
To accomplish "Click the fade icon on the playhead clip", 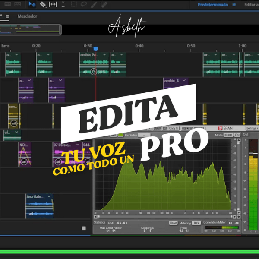I will (94, 72).
